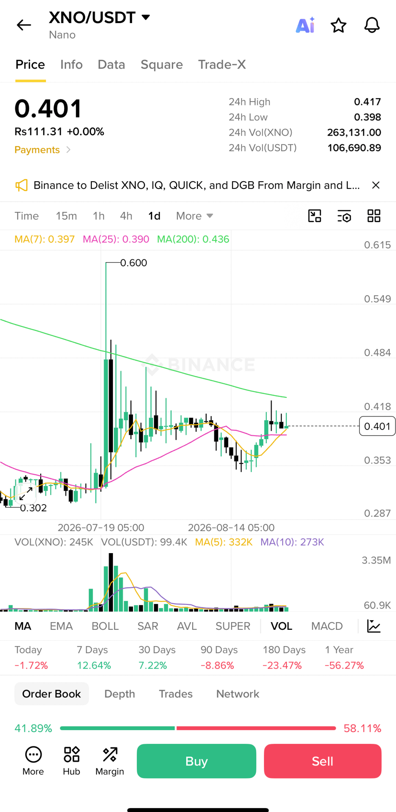Image resolution: width=396 pixels, height=812 pixels.
Task: Tap the back arrow icon
Action: point(23,25)
